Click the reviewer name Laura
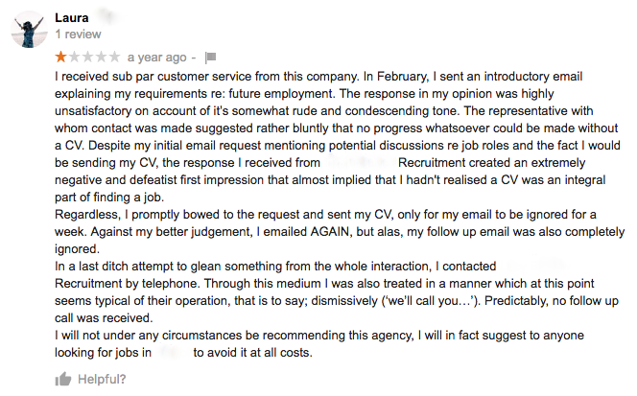The height and width of the screenshot is (396, 637). [x=73, y=16]
